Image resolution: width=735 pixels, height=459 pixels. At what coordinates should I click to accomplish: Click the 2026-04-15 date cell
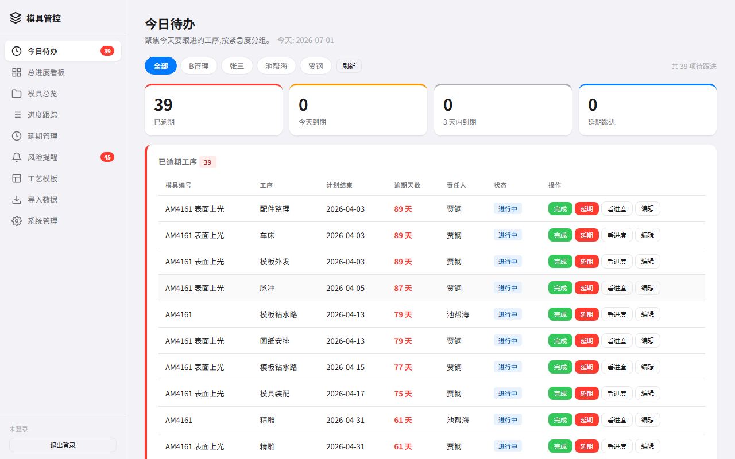point(346,367)
